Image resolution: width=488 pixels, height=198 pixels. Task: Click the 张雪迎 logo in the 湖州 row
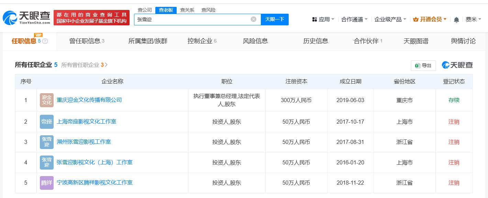[x=47, y=142]
